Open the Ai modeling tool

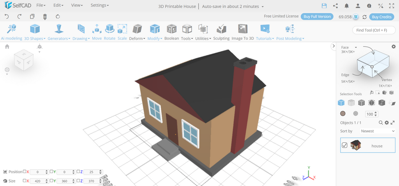(11, 32)
